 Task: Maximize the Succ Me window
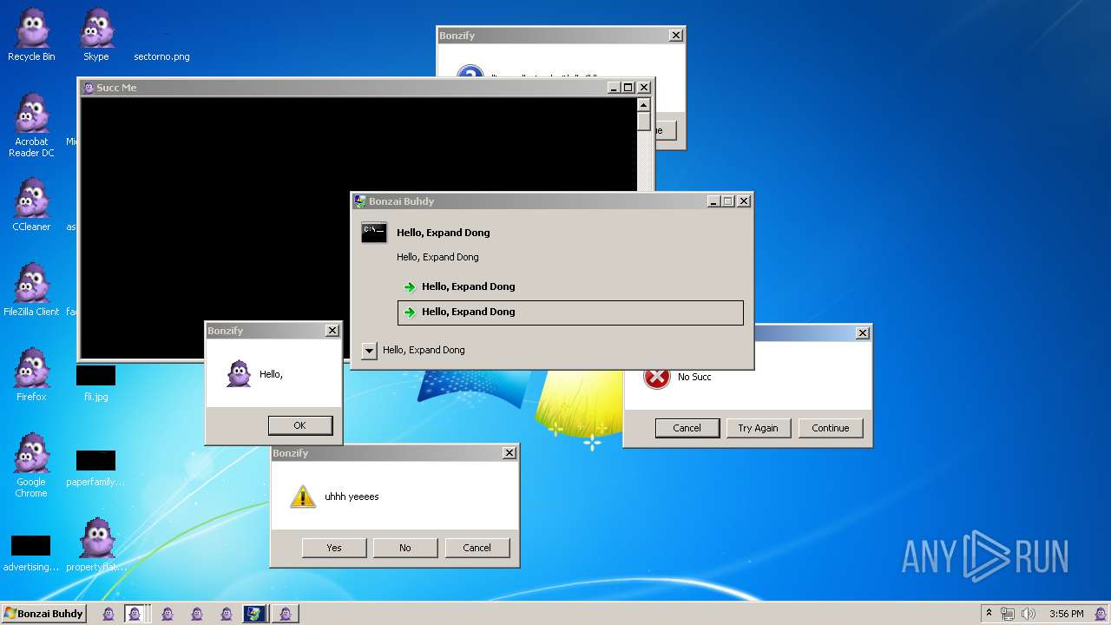coord(628,88)
